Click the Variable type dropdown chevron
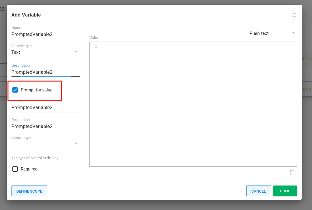 pos(77,51)
